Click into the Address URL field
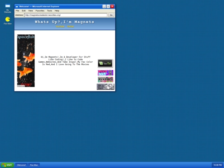Screen dimensions: 224x168 tap(66, 15)
